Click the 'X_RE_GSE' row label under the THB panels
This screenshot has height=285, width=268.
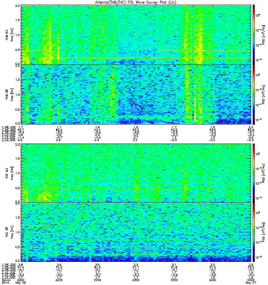(x=9, y=127)
